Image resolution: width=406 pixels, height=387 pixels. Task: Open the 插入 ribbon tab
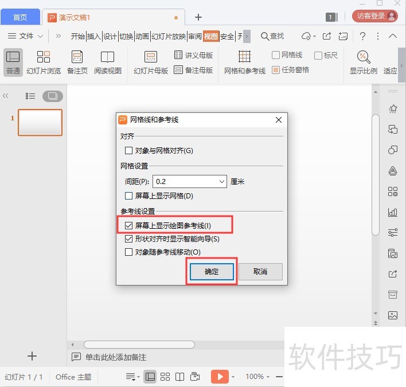click(x=93, y=36)
